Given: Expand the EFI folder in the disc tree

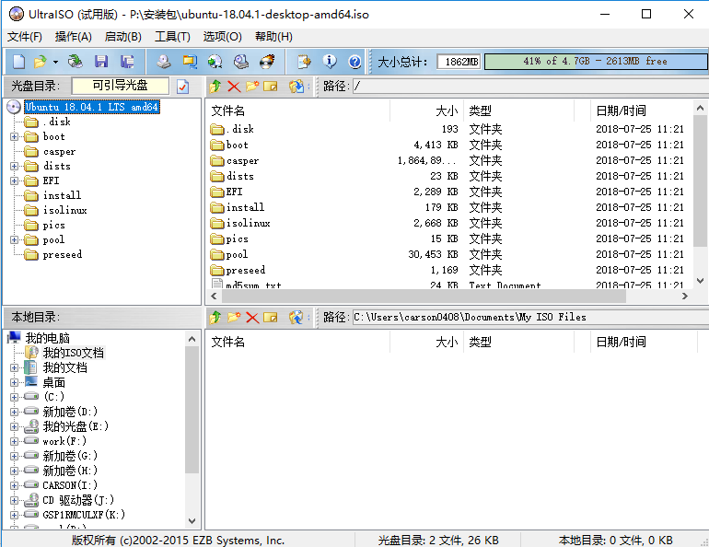Looking at the screenshot, I should (x=14, y=180).
